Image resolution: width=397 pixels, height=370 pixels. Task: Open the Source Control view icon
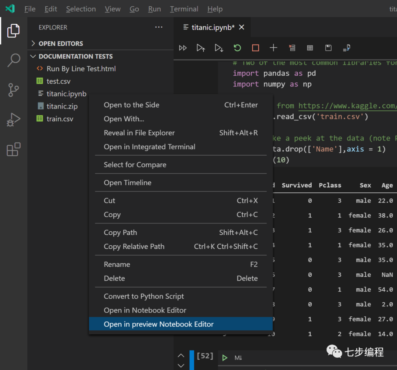click(x=14, y=90)
